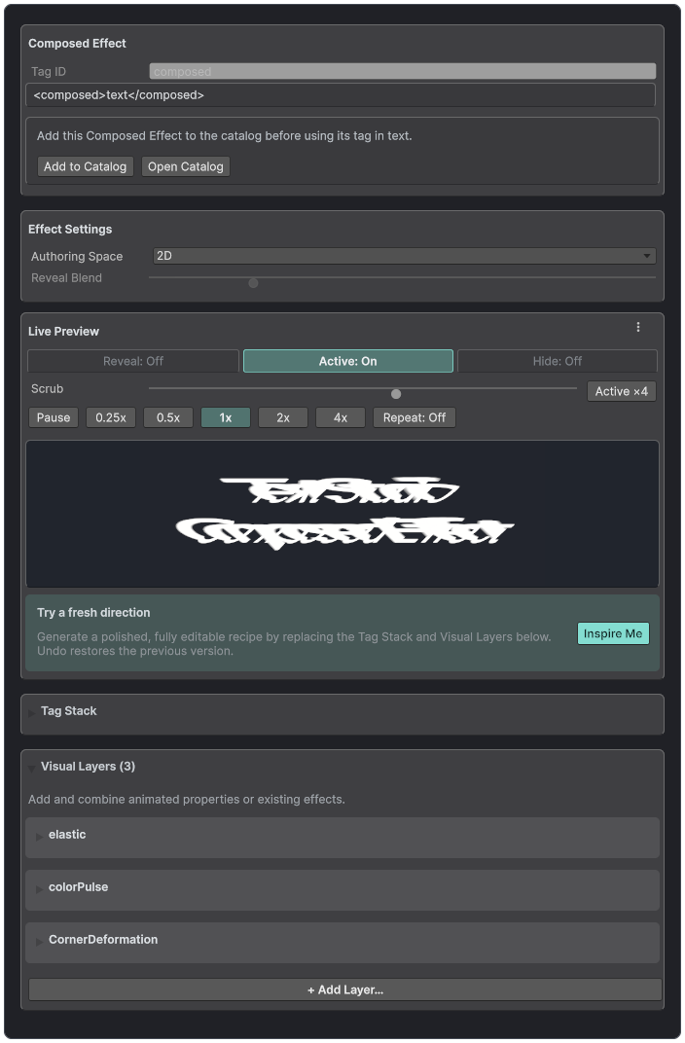Image resolution: width=685 pixels, height=1043 pixels.
Task: Click the Authoring Space label
Action: tap(77, 257)
